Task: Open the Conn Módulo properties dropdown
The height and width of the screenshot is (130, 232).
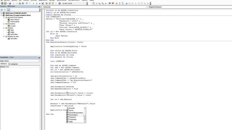Action: [x=39, y=61]
